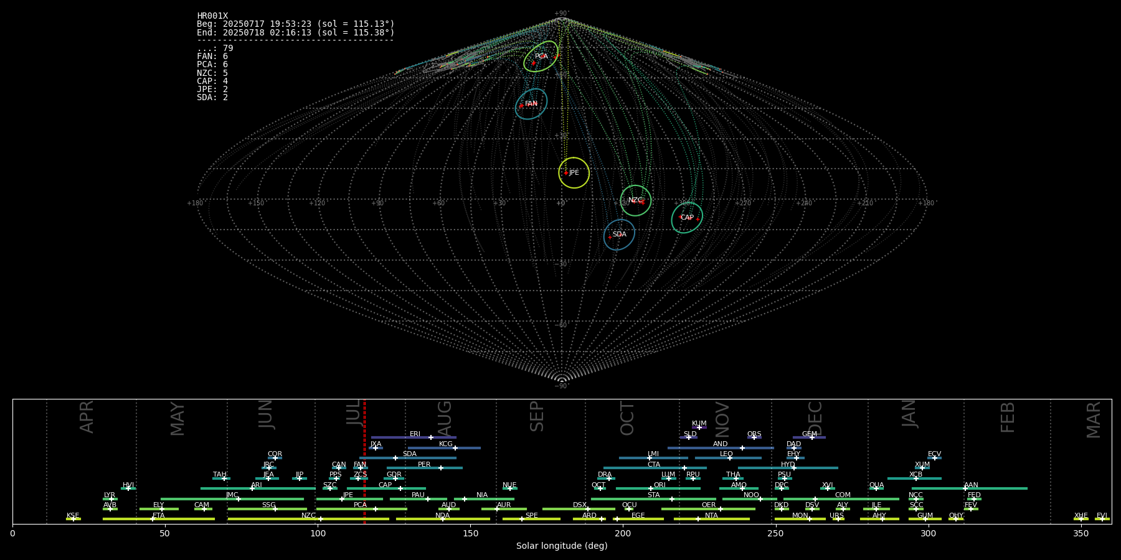The height and width of the screenshot is (560, 1121).
Task: Click the SDA radiant circle on sky map
Action: 619,235
